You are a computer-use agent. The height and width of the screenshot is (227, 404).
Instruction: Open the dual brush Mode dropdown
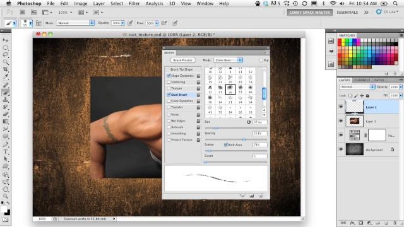pos(228,61)
